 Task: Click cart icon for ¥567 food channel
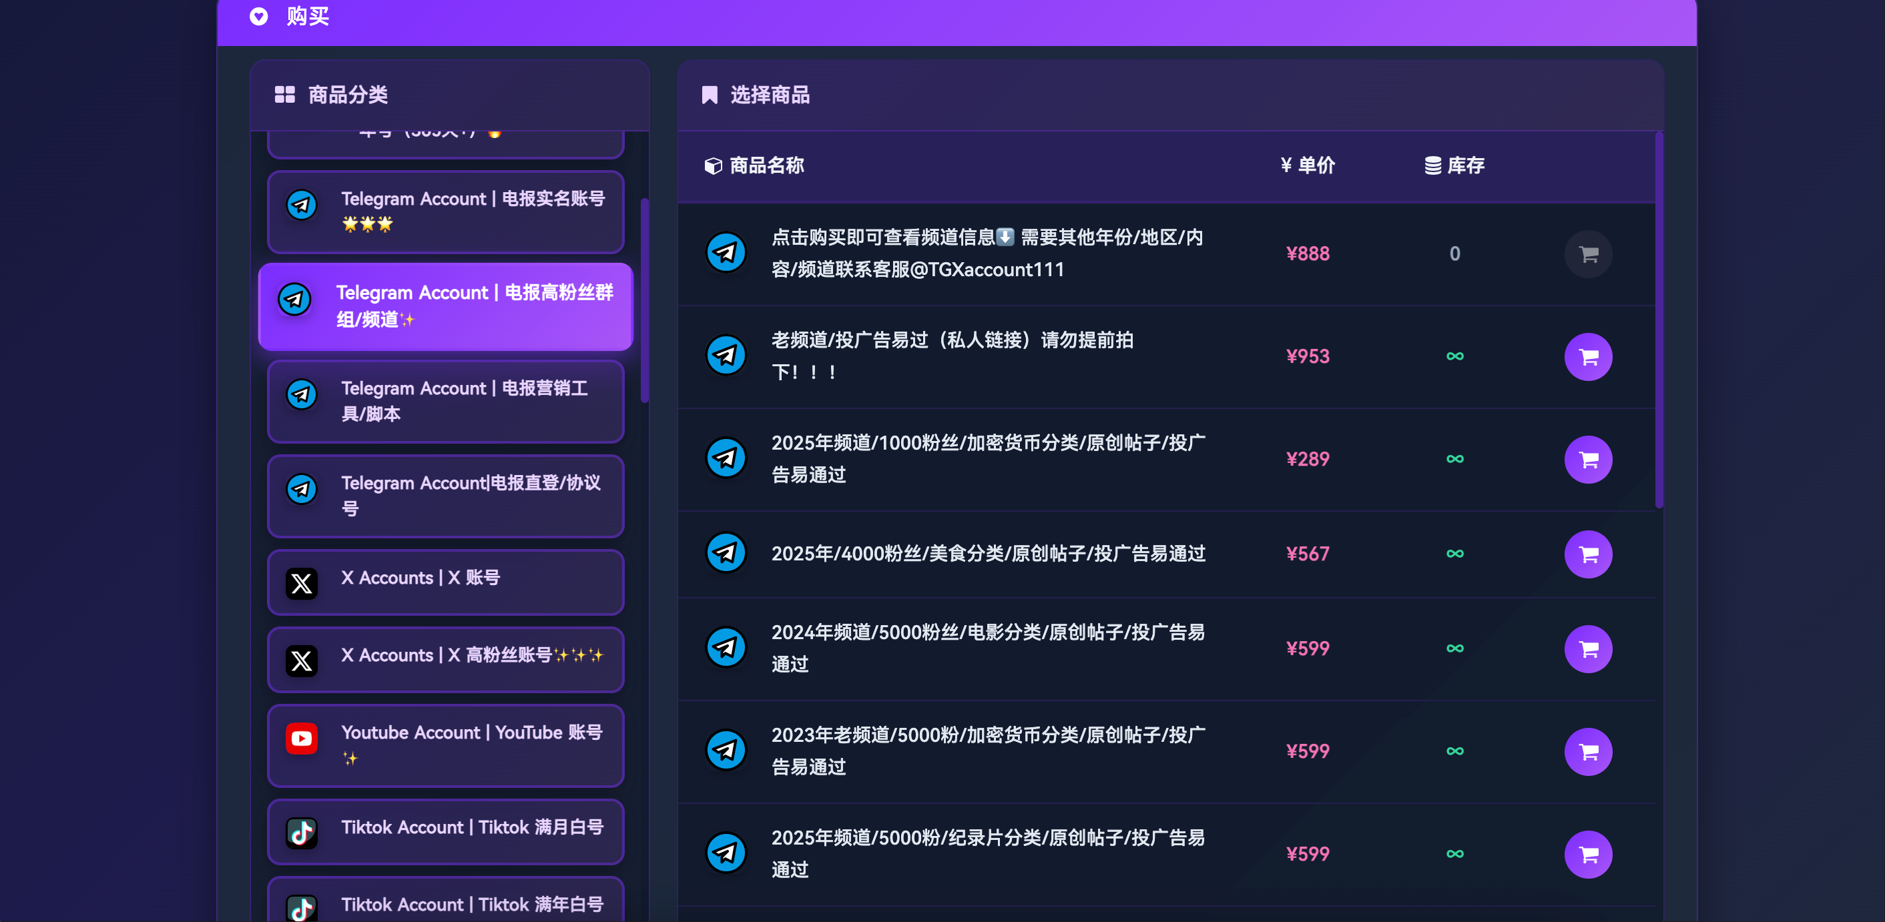click(1587, 554)
